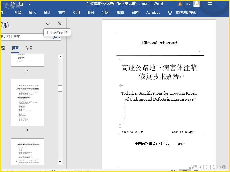
Task: Open navigation pane task options chevron
Action: (48, 24)
